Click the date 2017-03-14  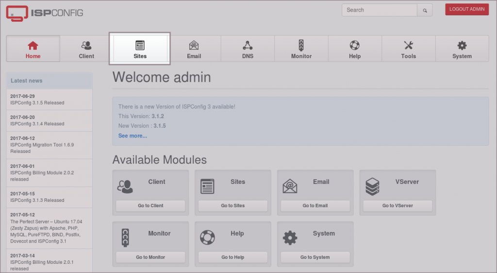click(22, 256)
